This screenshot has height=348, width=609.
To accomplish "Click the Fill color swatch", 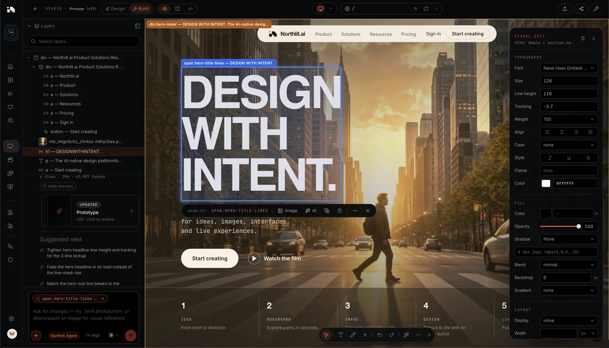I will point(546,213).
